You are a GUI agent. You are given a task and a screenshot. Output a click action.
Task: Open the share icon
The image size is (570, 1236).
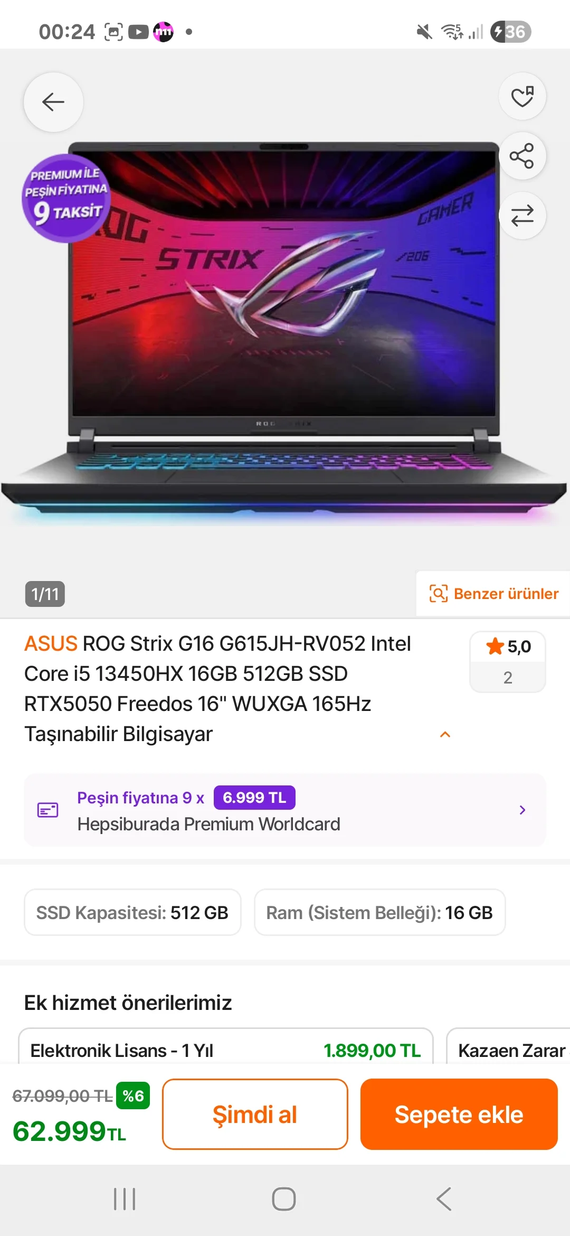coord(522,156)
